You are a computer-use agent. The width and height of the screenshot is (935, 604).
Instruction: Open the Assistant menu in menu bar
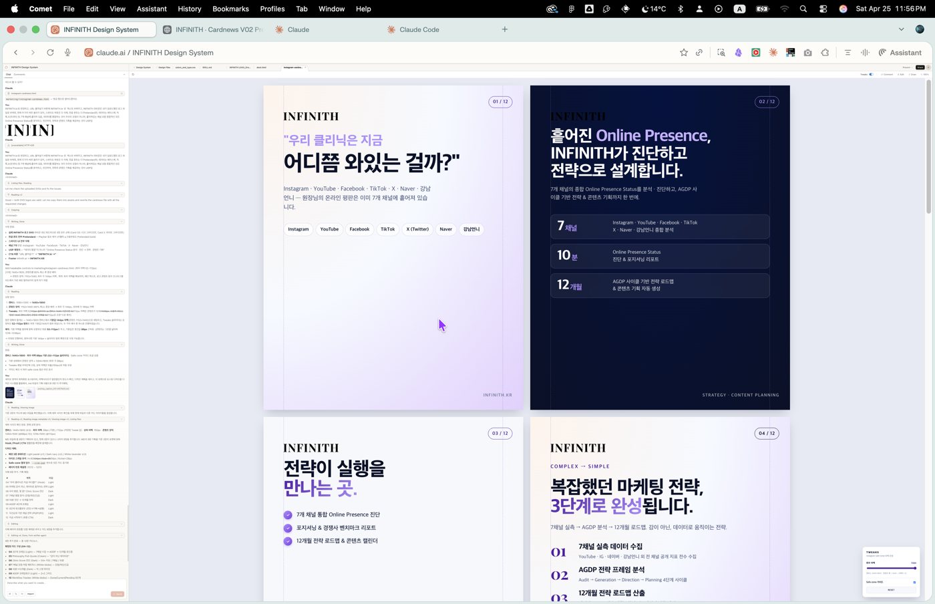(152, 9)
